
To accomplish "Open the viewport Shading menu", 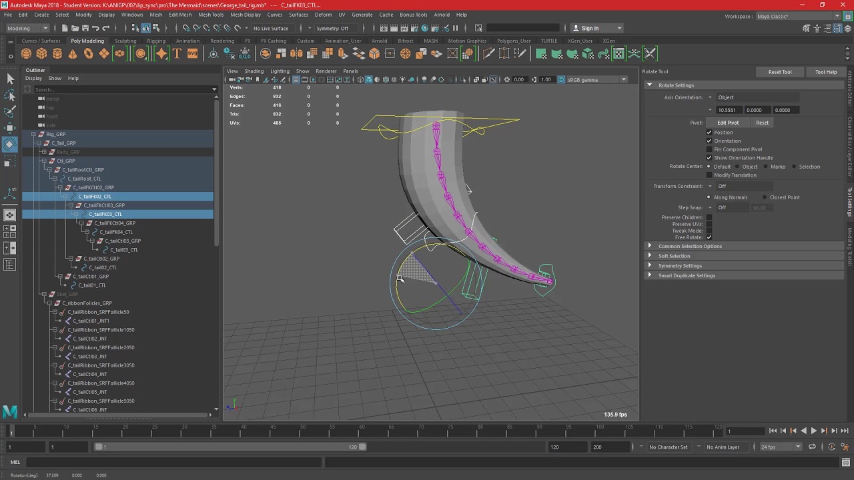I will tap(254, 71).
